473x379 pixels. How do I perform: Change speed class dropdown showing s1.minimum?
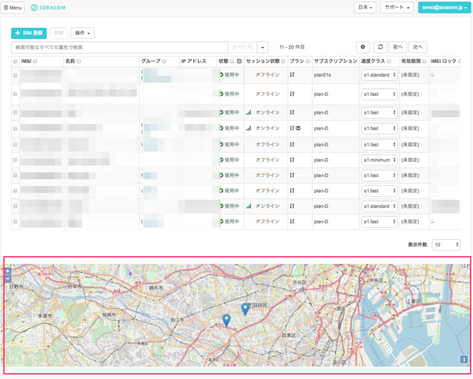379,160
